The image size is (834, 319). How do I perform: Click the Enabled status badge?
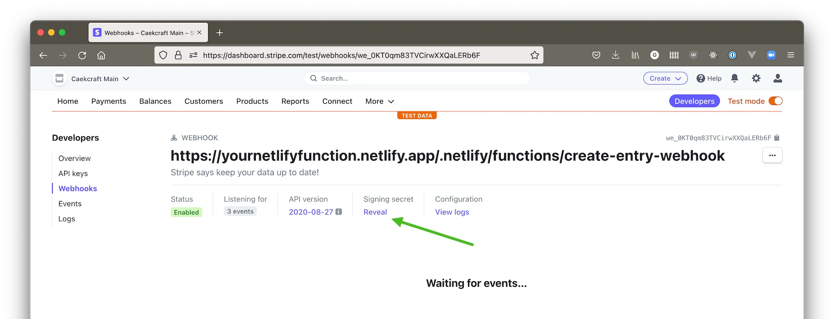pyautogui.click(x=186, y=212)
